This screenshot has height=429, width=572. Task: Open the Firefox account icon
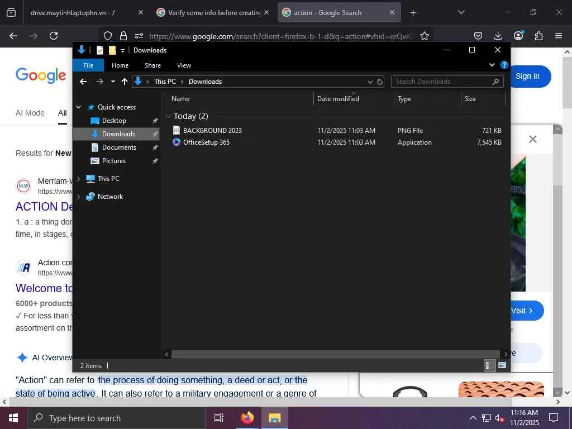coord(518,36)
